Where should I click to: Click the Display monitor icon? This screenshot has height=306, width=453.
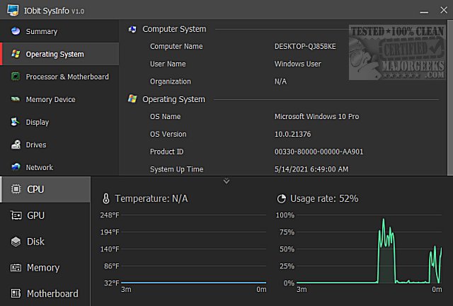click(x=16, y=122)
